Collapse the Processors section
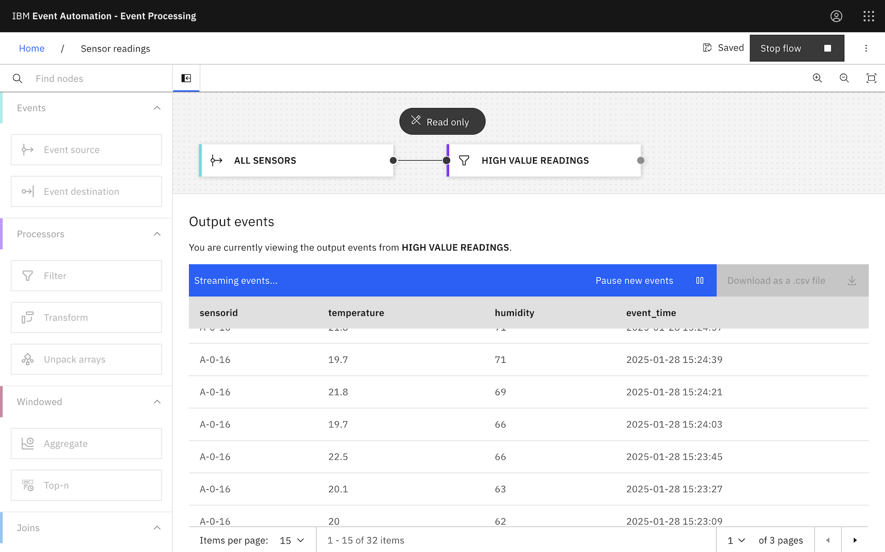This screenshot has height=552, width=885. coord(157,234)
